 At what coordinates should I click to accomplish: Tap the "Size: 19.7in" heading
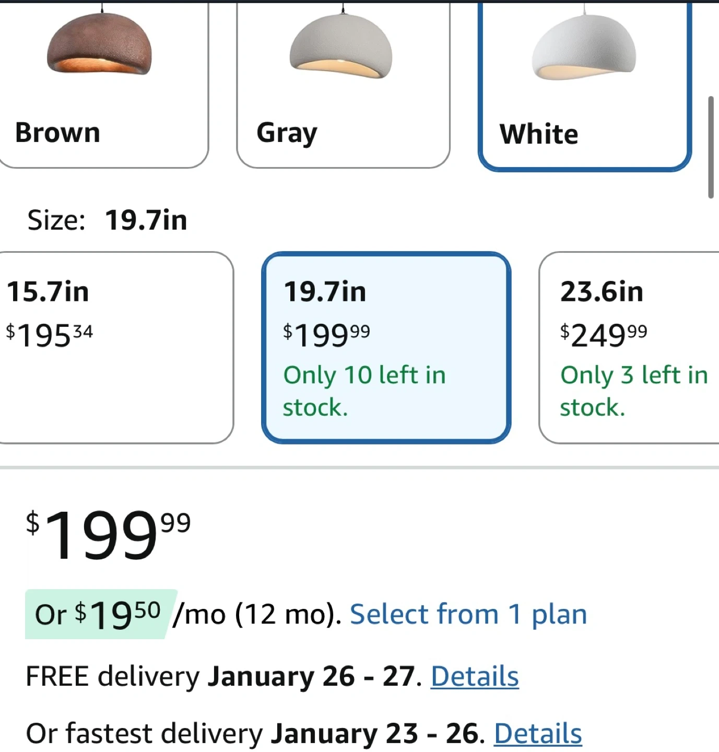(108, 220)
